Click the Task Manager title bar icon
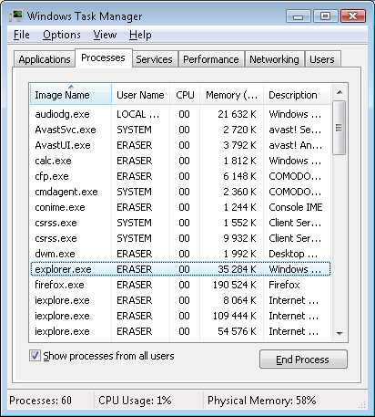The height and width of the screenshot is (417, 375). point(16,16)
